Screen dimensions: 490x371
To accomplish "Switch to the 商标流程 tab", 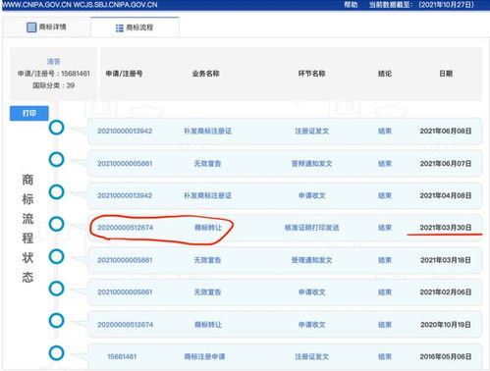I will click(x=135, y=27).
